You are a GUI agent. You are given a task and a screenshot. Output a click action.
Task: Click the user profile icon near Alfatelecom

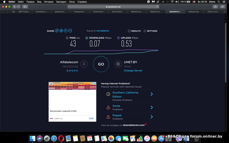tap(84, 64)
